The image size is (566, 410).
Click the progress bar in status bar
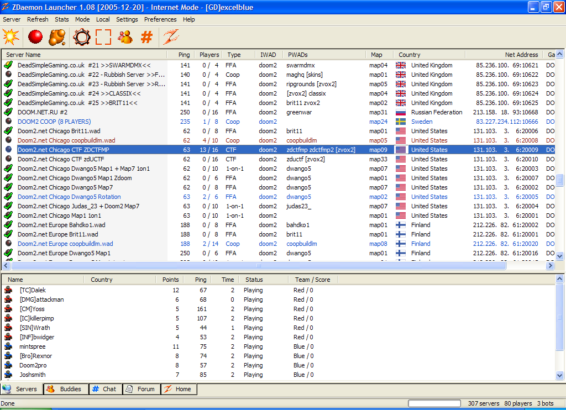point(434,403)
